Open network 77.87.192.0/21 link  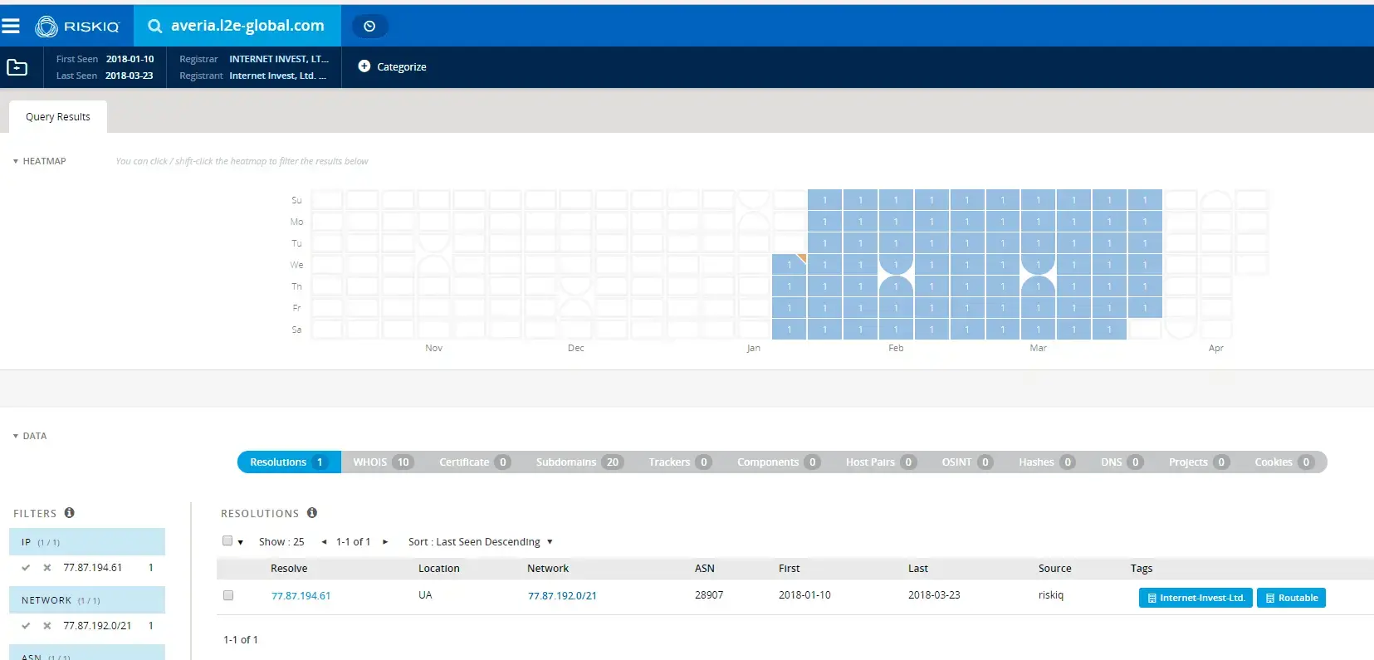click(562, 595)
